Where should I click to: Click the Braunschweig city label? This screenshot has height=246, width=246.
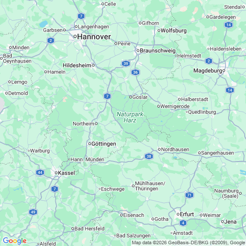point(158,51)
